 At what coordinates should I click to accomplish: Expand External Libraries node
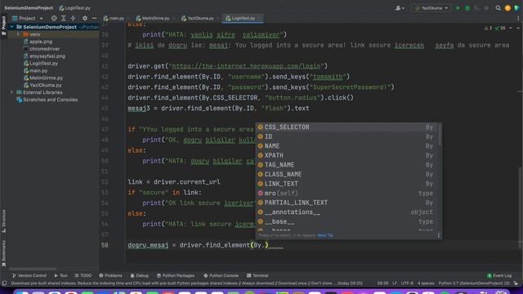point(11,92)
